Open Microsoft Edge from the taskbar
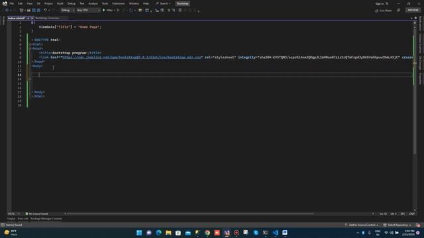 click(159, 233)
